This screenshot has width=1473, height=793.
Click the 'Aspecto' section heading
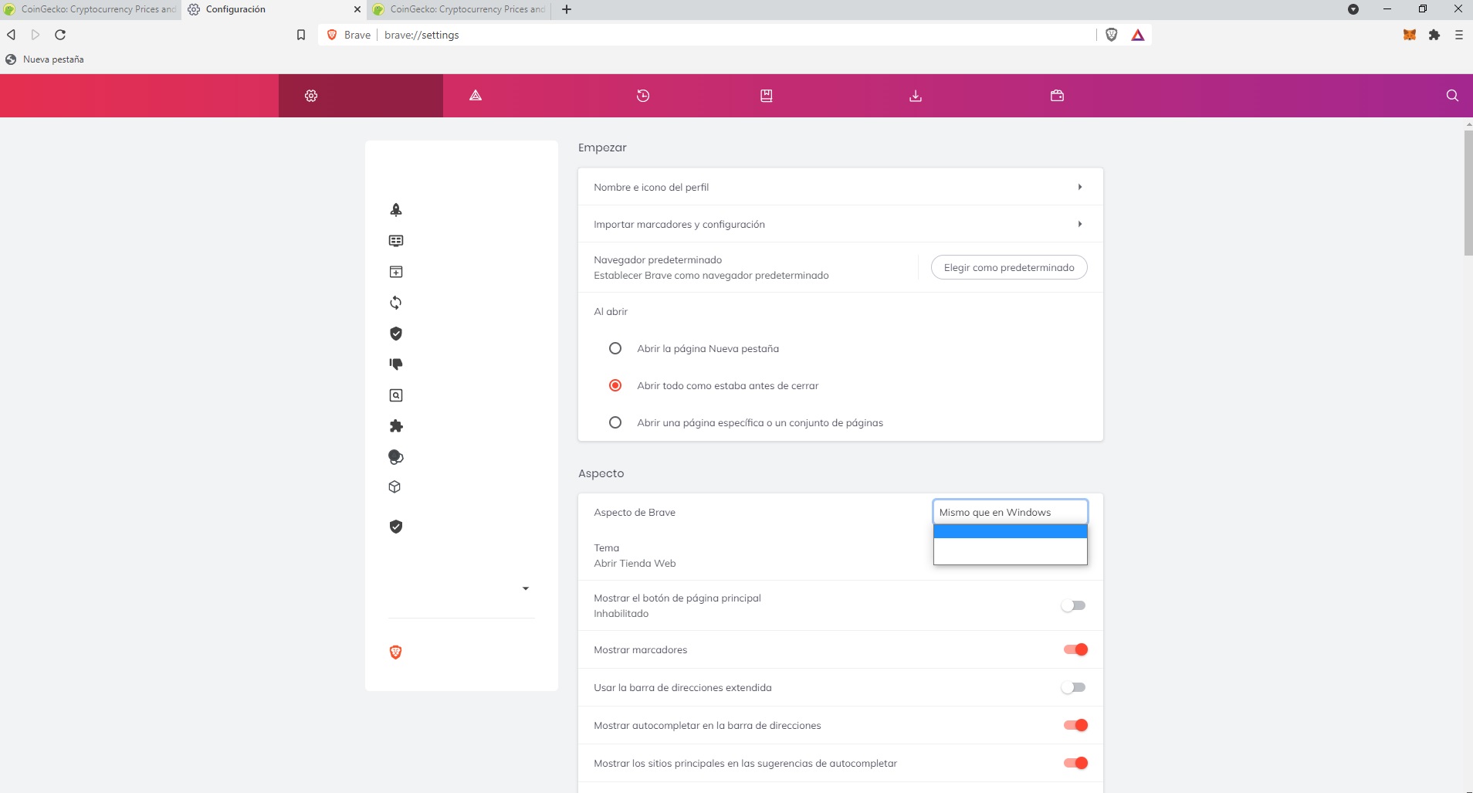tap(601, 473)
